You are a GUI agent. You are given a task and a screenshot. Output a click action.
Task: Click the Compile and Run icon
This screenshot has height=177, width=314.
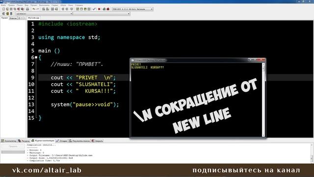pos(85,9)
